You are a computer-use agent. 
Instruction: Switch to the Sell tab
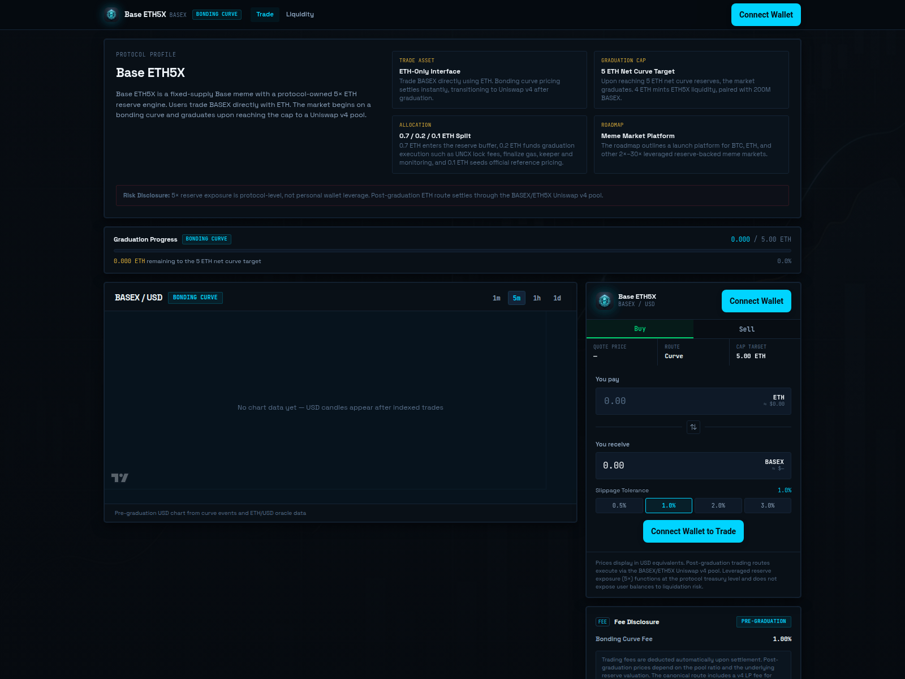point(747,329)
